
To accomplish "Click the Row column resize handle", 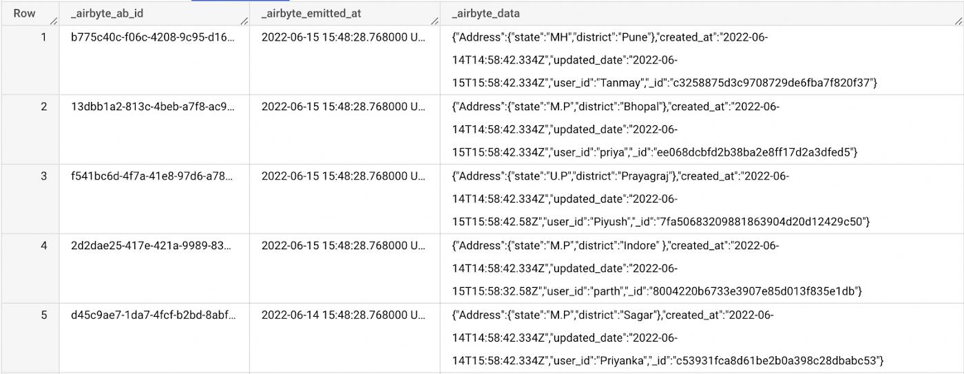I will (x=53, y=22).
